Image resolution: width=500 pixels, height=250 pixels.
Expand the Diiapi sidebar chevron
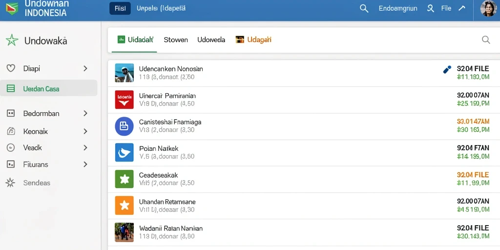click(x=85, y=68)
